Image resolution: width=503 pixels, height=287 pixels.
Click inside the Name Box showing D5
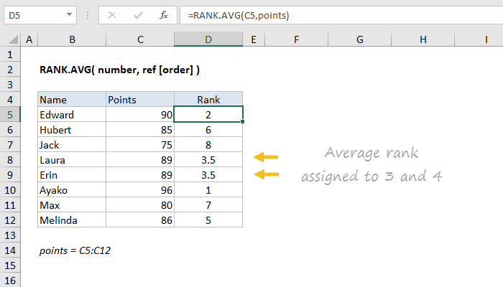click(32, 14)
